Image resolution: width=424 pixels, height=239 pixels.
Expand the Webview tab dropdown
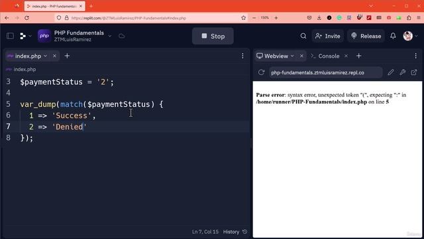coord(292,56)
